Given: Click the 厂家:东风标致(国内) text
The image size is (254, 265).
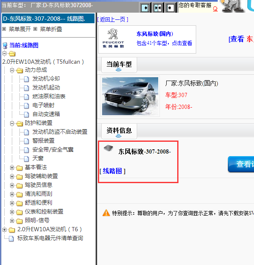Looking at the screenshot, I should [192, 83].
